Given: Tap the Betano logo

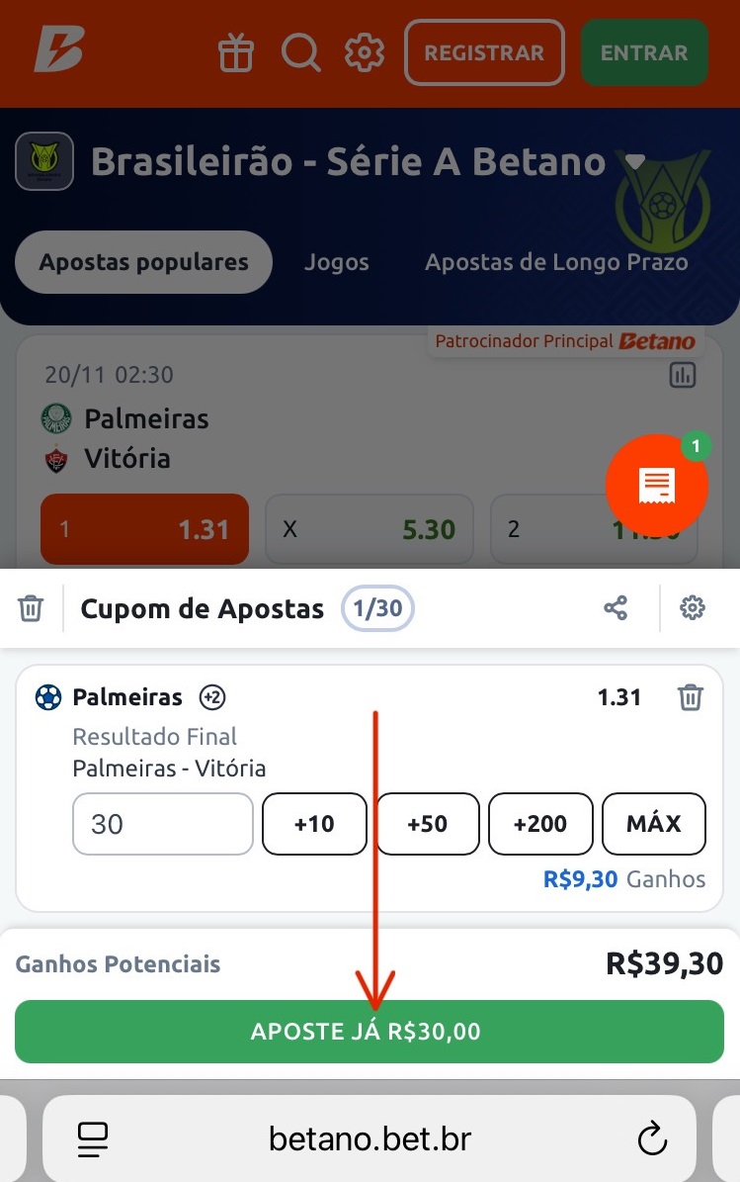Looking at the screenshot, I should (x=58, y=49).
